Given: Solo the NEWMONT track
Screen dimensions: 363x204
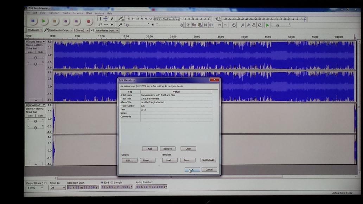Looking at the screenshot, I should pyautogui.click(x=40, y=116).
